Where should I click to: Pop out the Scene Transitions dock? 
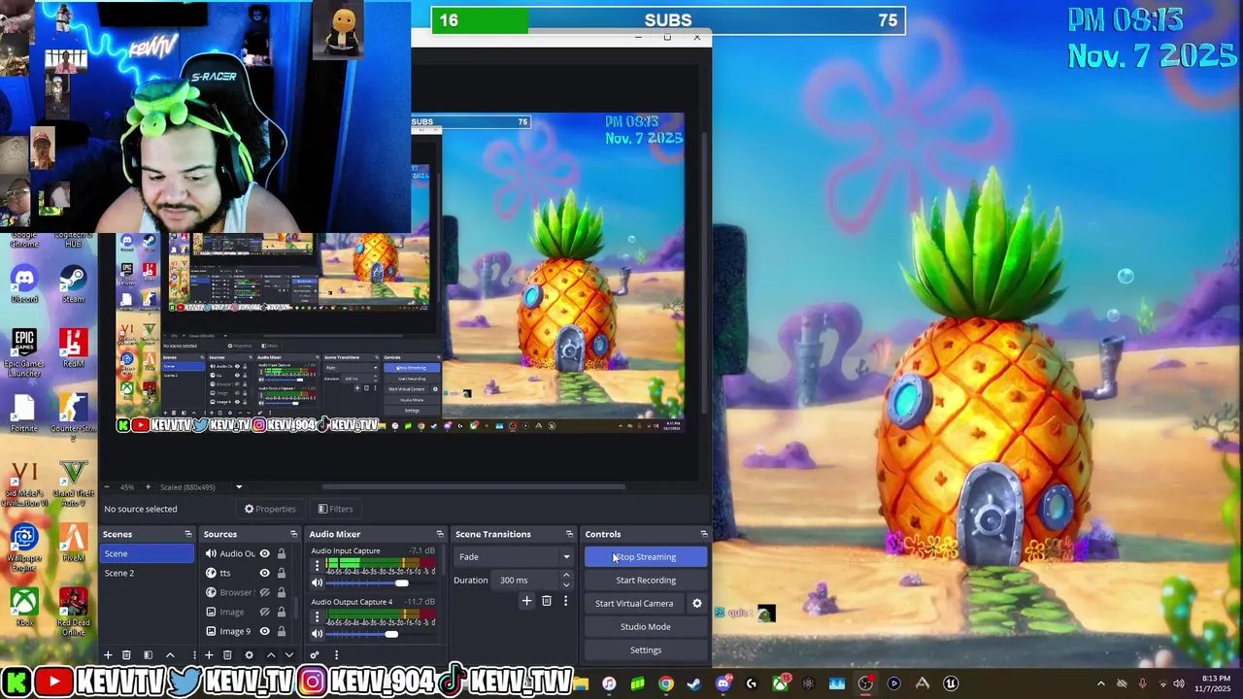(570, 534)
